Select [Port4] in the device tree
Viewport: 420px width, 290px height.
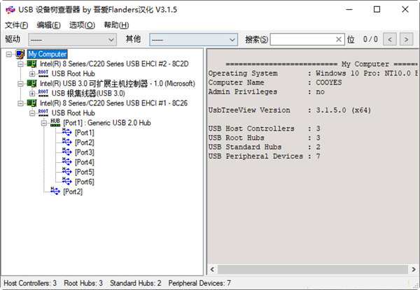pyautogui.click(x=84, y=162)
